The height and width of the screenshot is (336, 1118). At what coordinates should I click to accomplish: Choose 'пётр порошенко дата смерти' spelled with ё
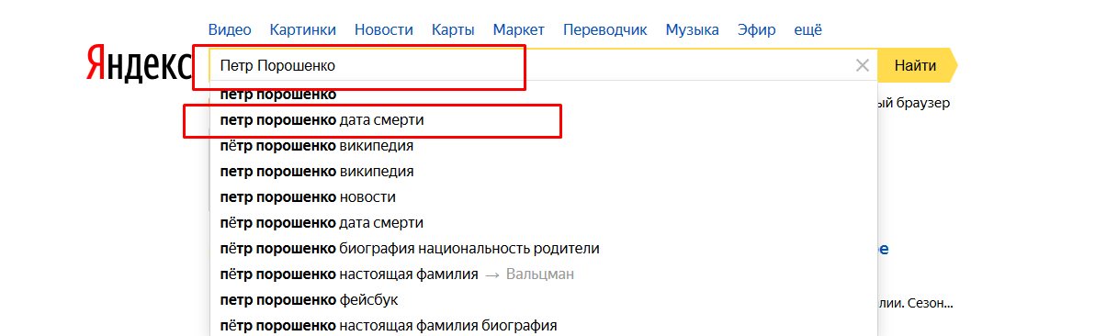point(544,223)
